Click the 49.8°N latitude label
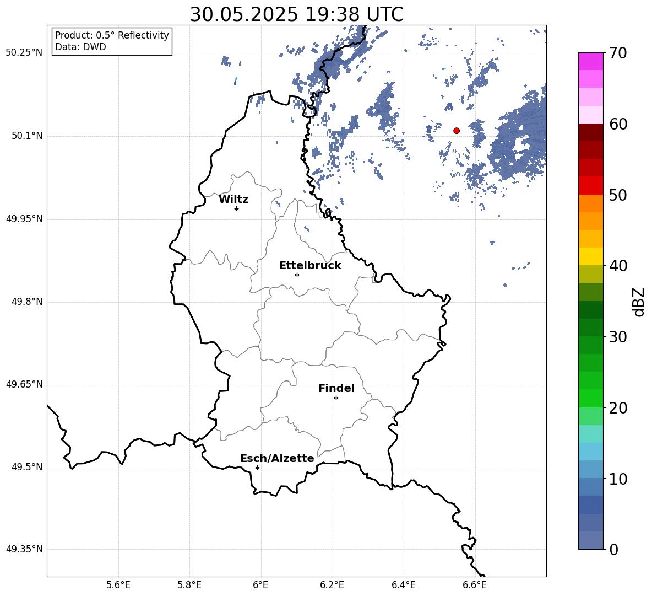The height and width of the screenshot is (596, 652). coord(28,302)
